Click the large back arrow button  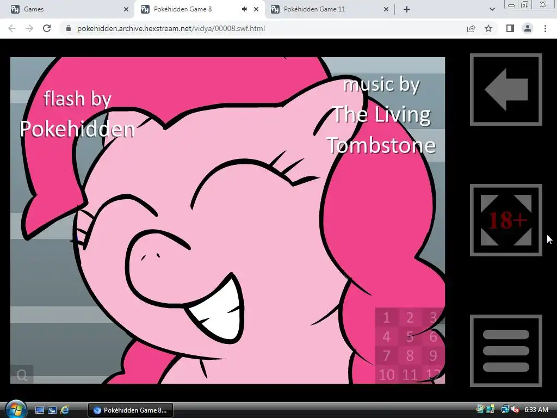506,90
